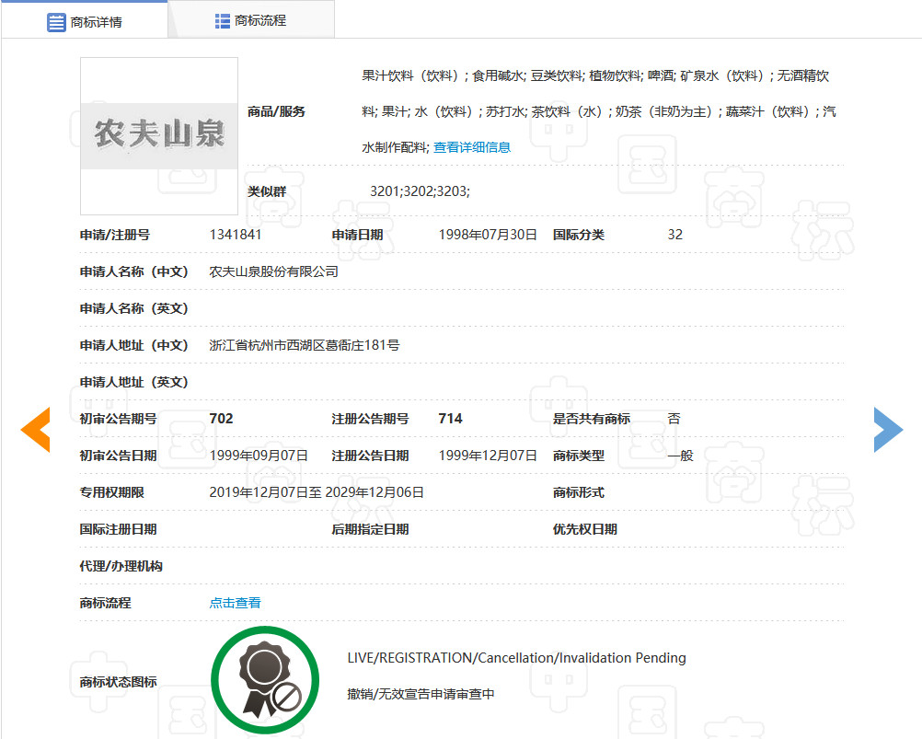The height and width of the screenshot is (739, 922).
Task: Click 点击查看 link for trademark flow
Action: [236, 603]
